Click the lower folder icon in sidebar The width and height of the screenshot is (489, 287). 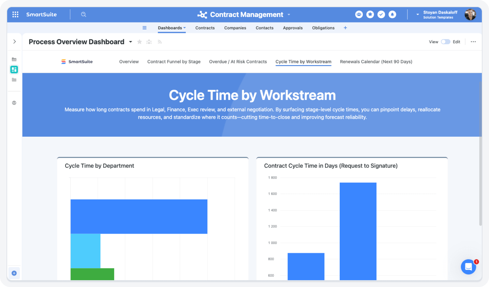14,80
